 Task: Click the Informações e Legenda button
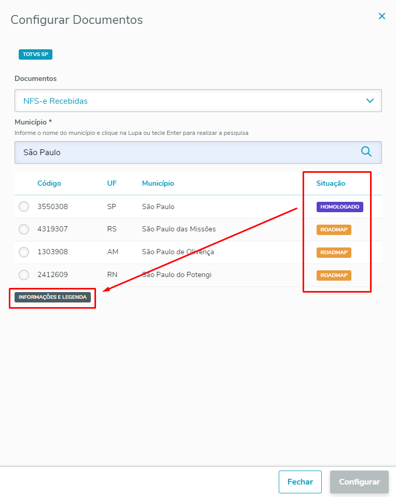click(52, 297)
